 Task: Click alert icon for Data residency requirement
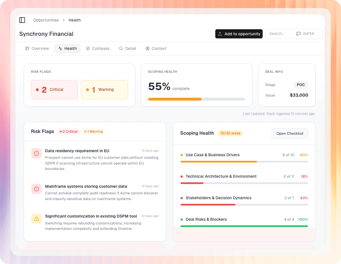pos(36,153)
